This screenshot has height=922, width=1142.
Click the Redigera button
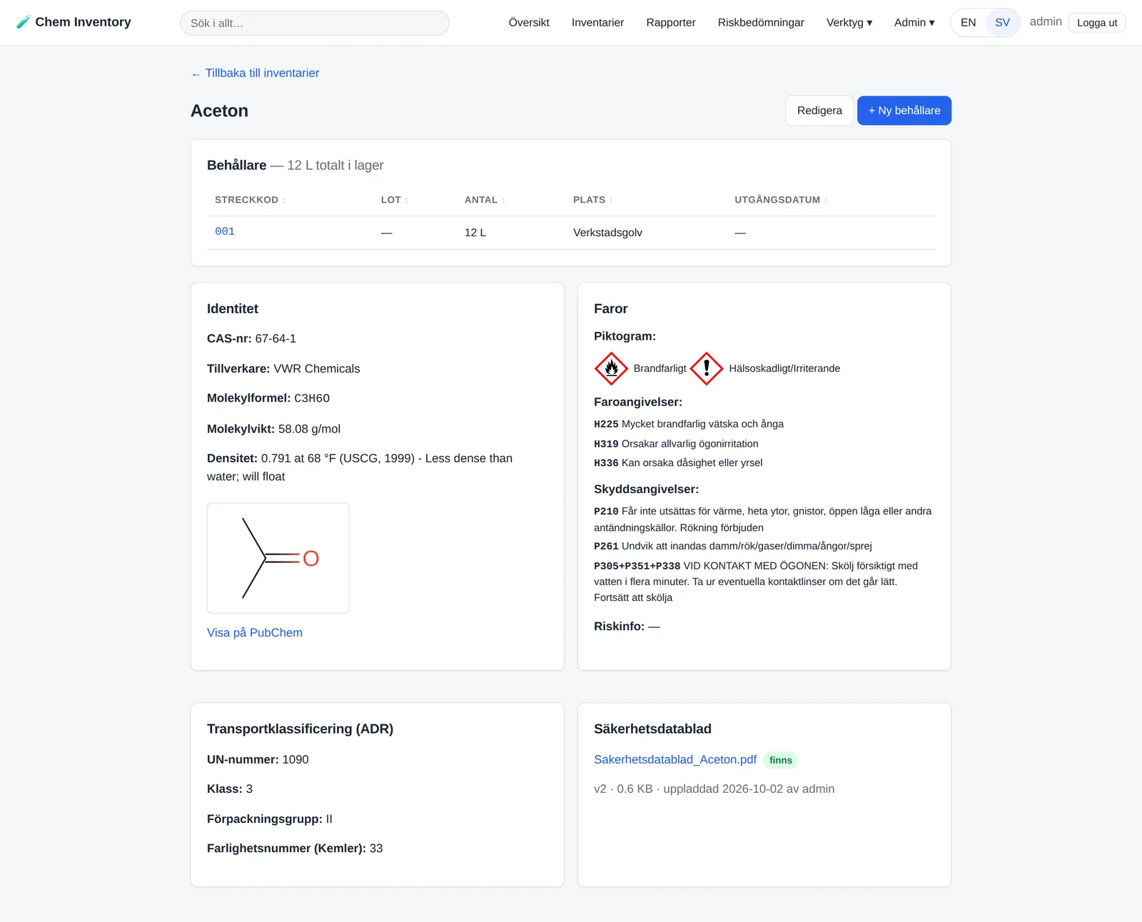[819, 111]
